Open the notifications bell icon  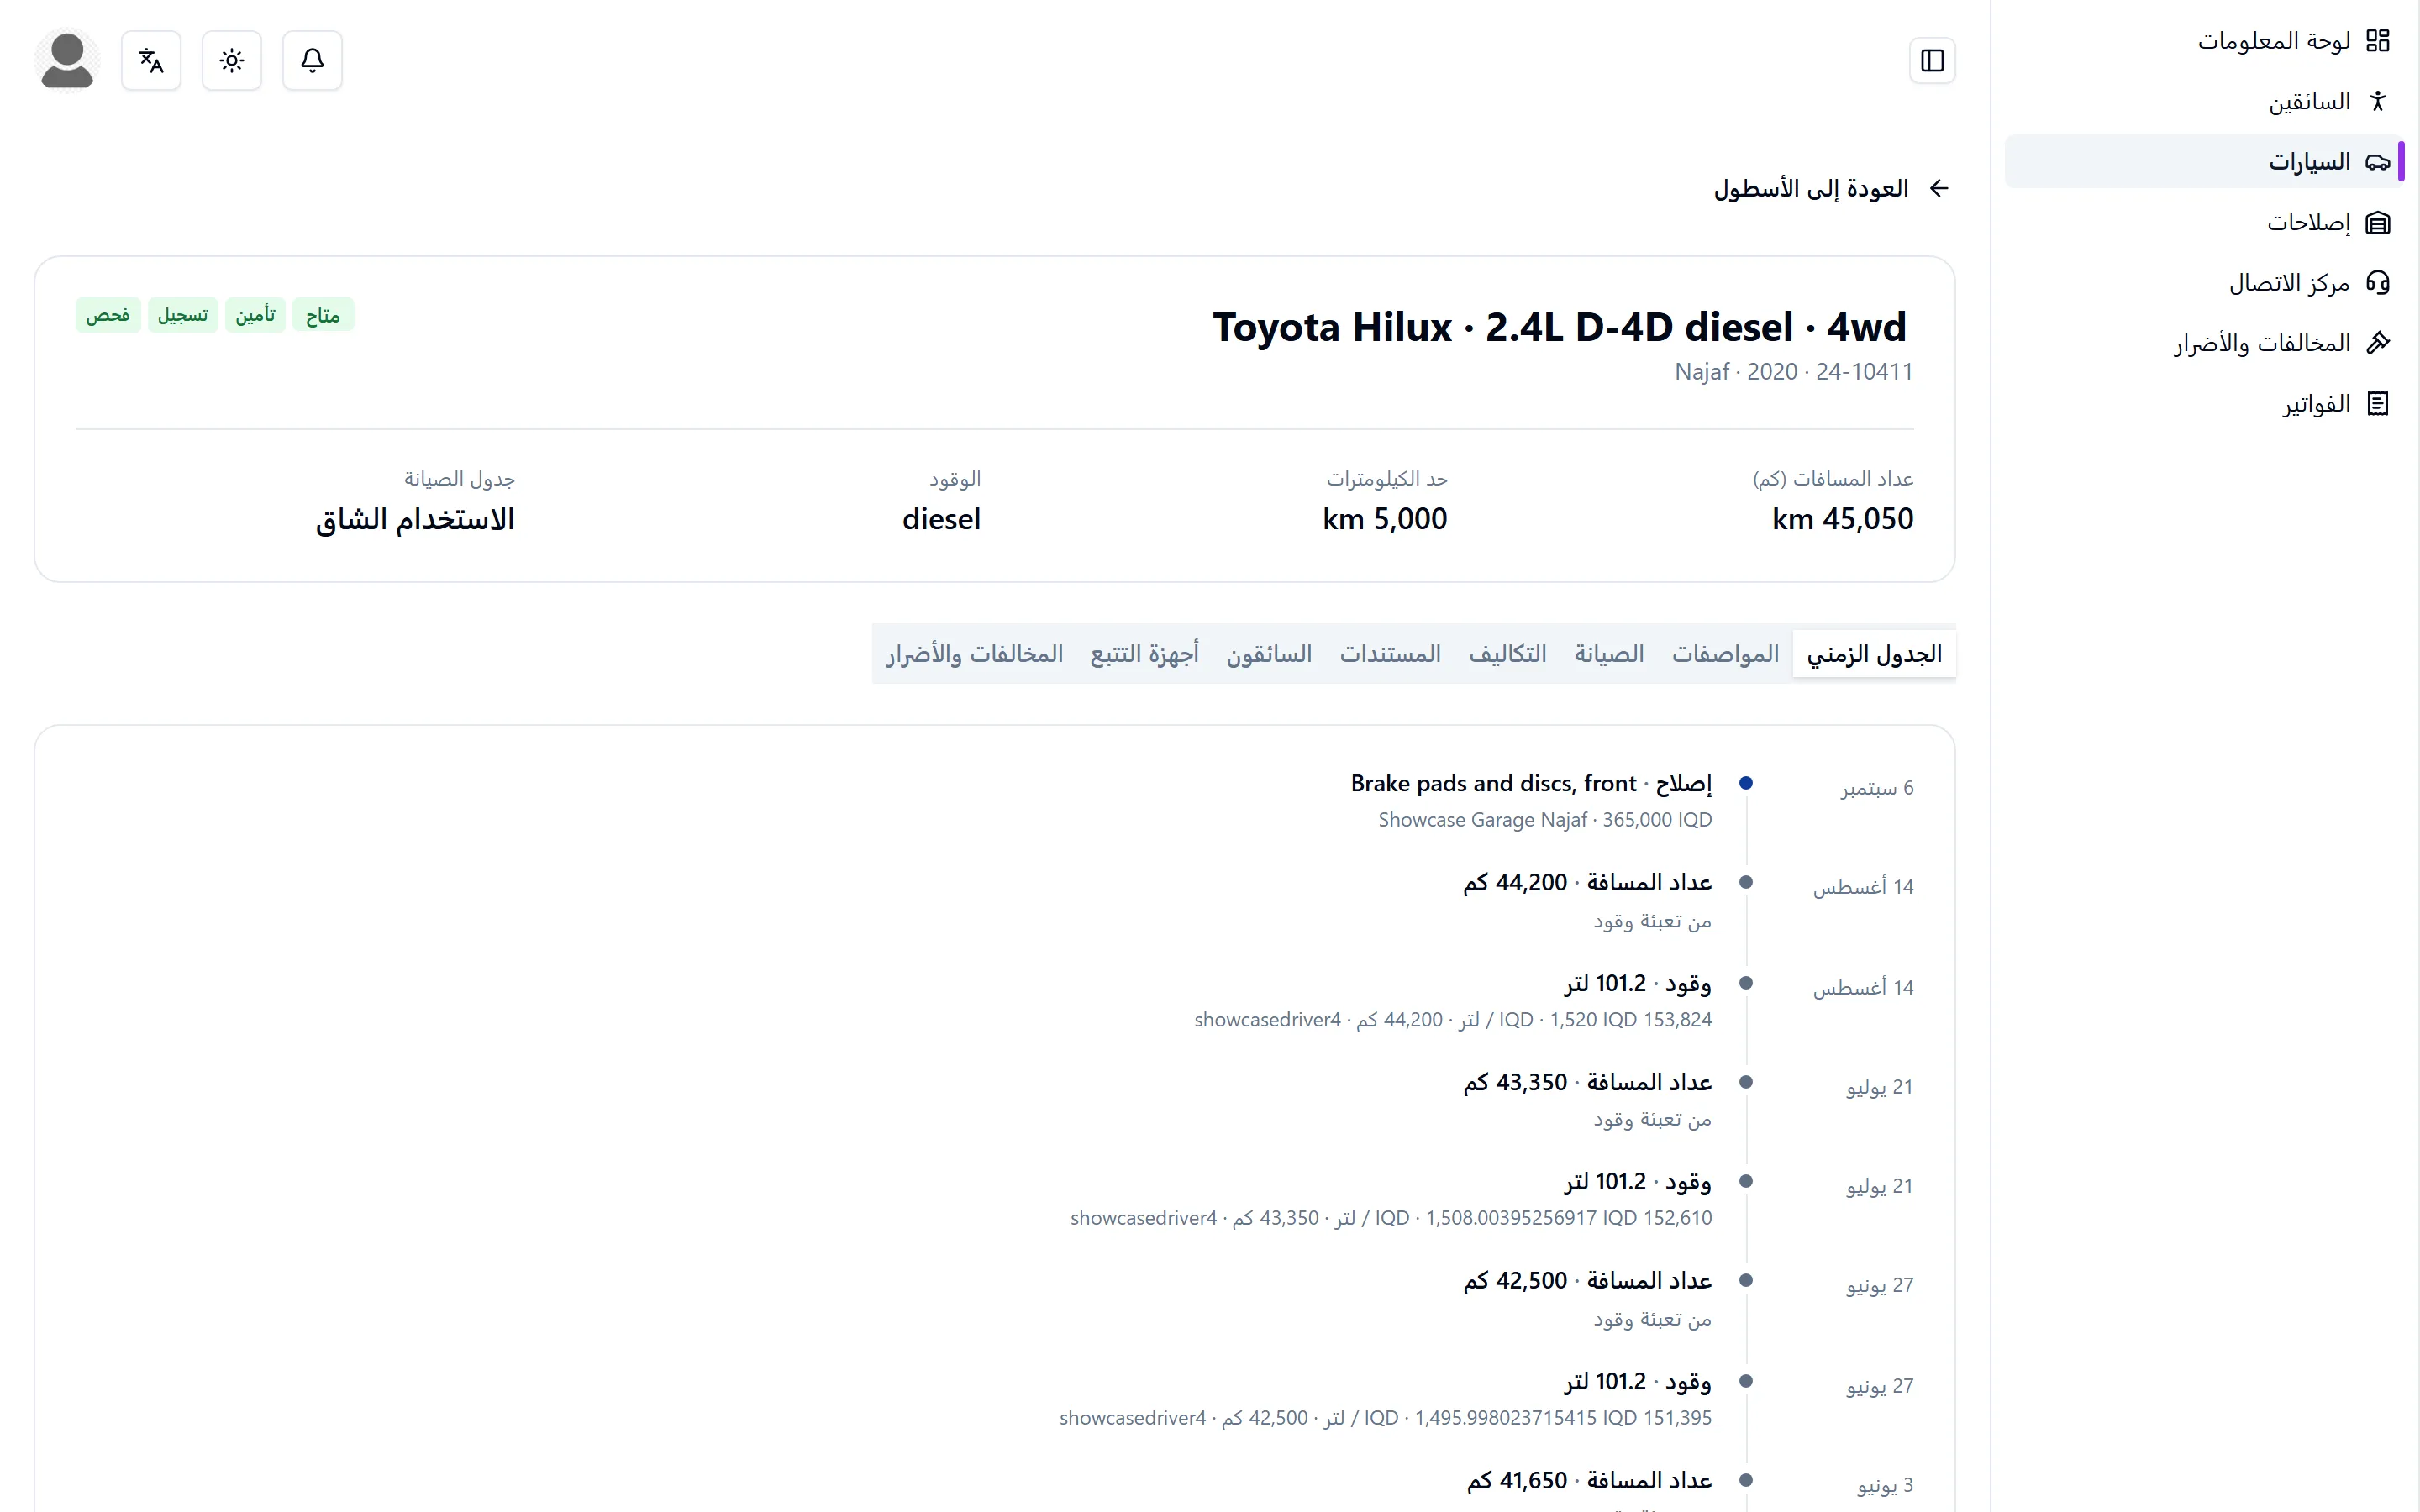(x=312, y=61)
